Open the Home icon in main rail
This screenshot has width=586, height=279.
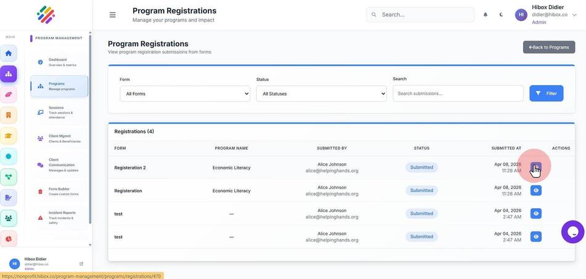point(8,53)
